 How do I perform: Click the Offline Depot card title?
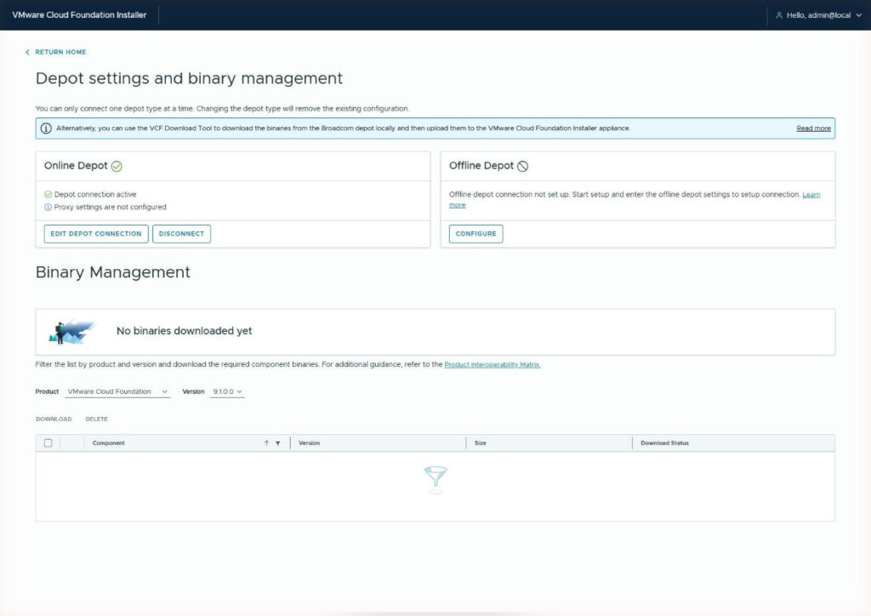coord(481,166)
